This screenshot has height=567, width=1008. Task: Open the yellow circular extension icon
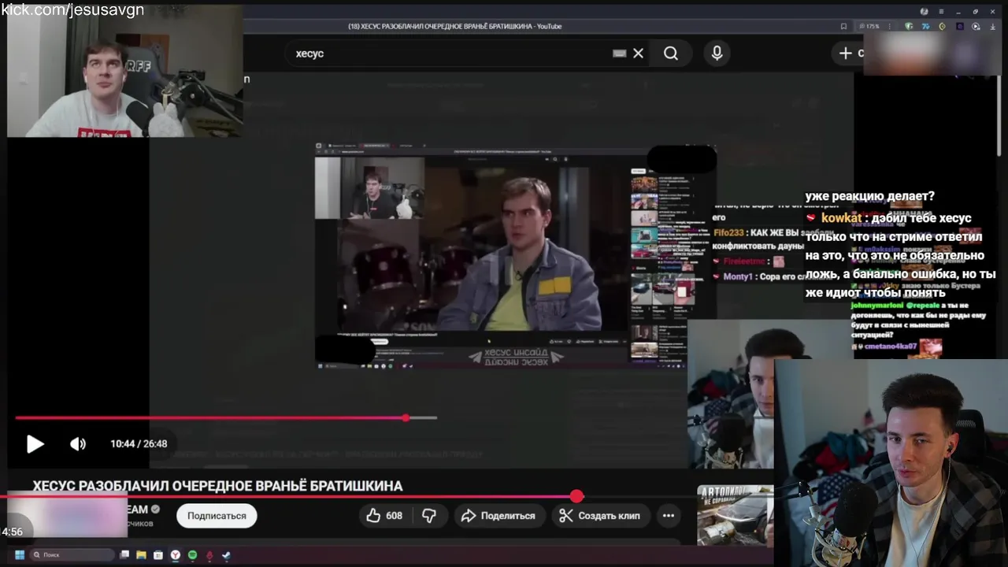[942, 26]
